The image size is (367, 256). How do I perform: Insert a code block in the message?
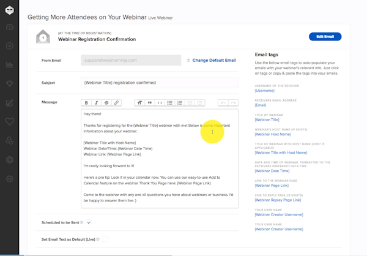click(x=160, y=103)
